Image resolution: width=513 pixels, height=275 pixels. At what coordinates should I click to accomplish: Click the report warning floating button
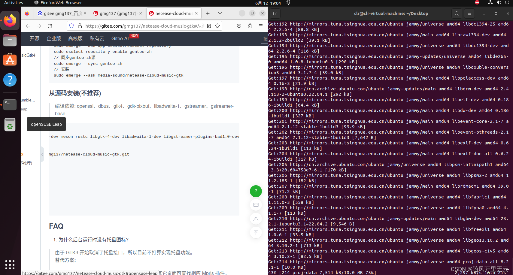pos(256,219)
